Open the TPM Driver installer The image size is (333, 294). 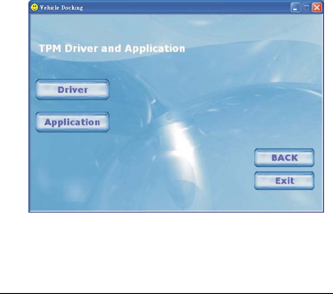tap(72, 89)
